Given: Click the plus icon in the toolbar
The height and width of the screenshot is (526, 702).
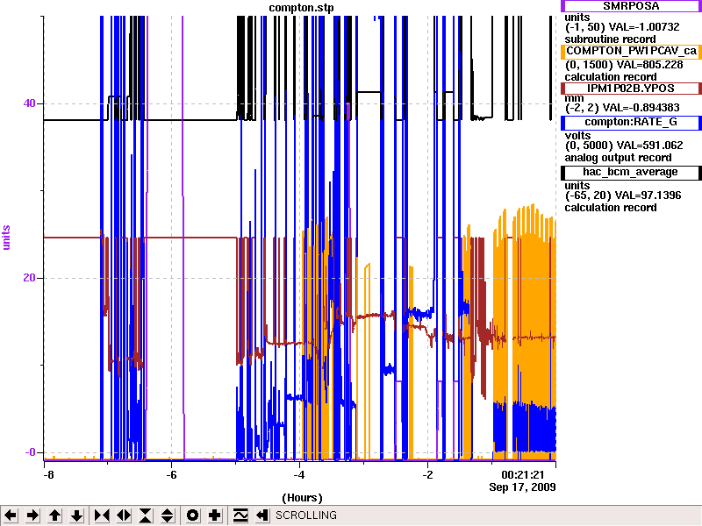Looking at the screenshot, I should (x=214, y=515).
